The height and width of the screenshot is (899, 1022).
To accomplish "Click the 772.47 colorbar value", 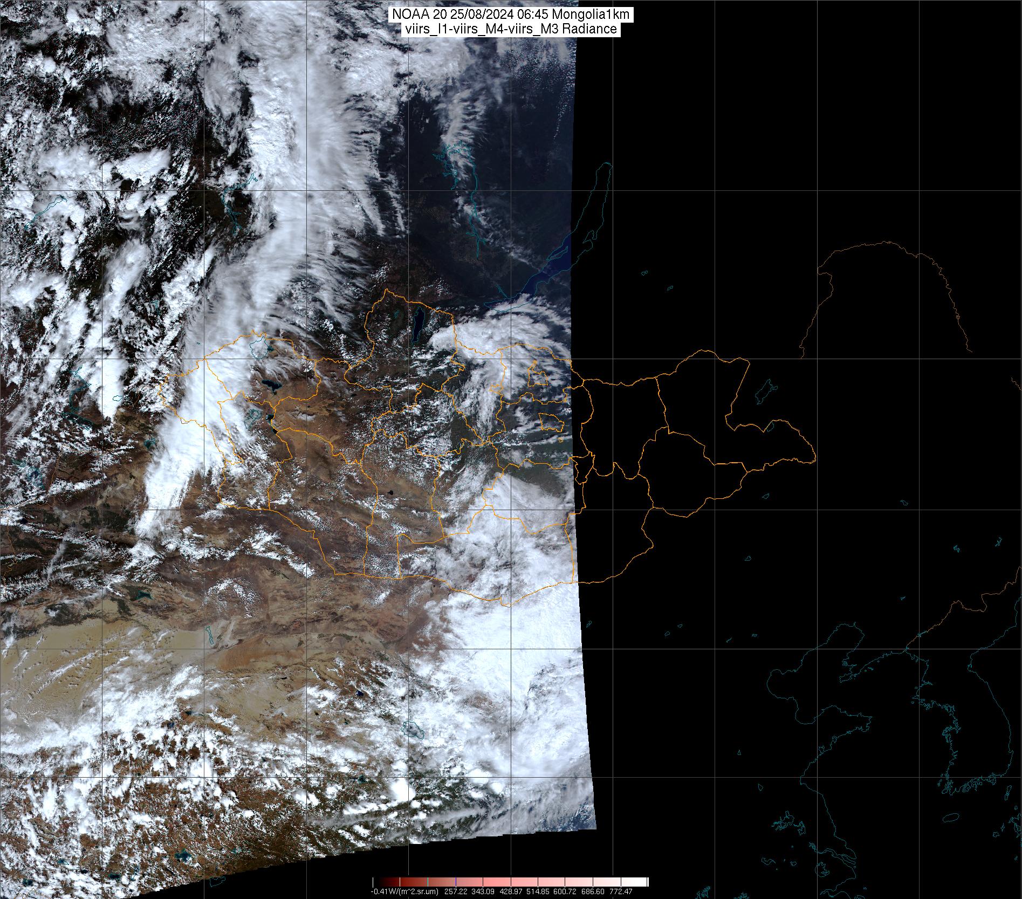I will tap(621, 892).
